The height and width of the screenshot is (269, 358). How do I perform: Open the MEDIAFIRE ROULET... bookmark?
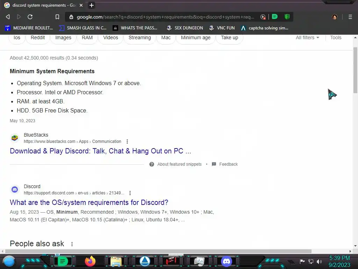29,28
